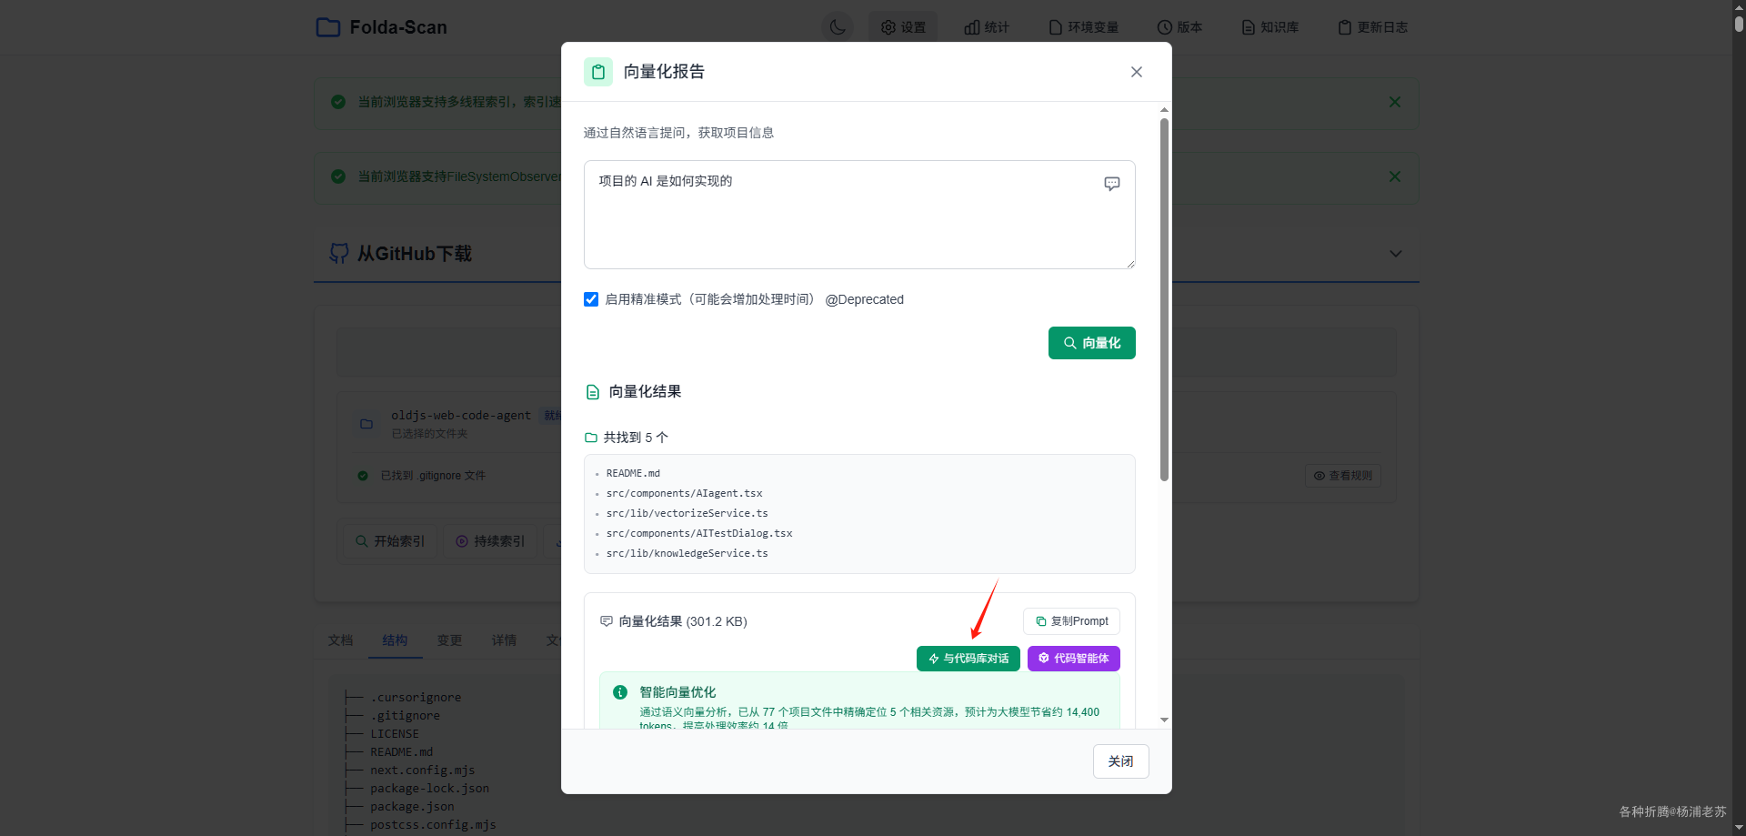Click the Folda-Scan folder logo icon
Screen dimensions: 1746x836
pyautogui.click(x=327, y=27)
